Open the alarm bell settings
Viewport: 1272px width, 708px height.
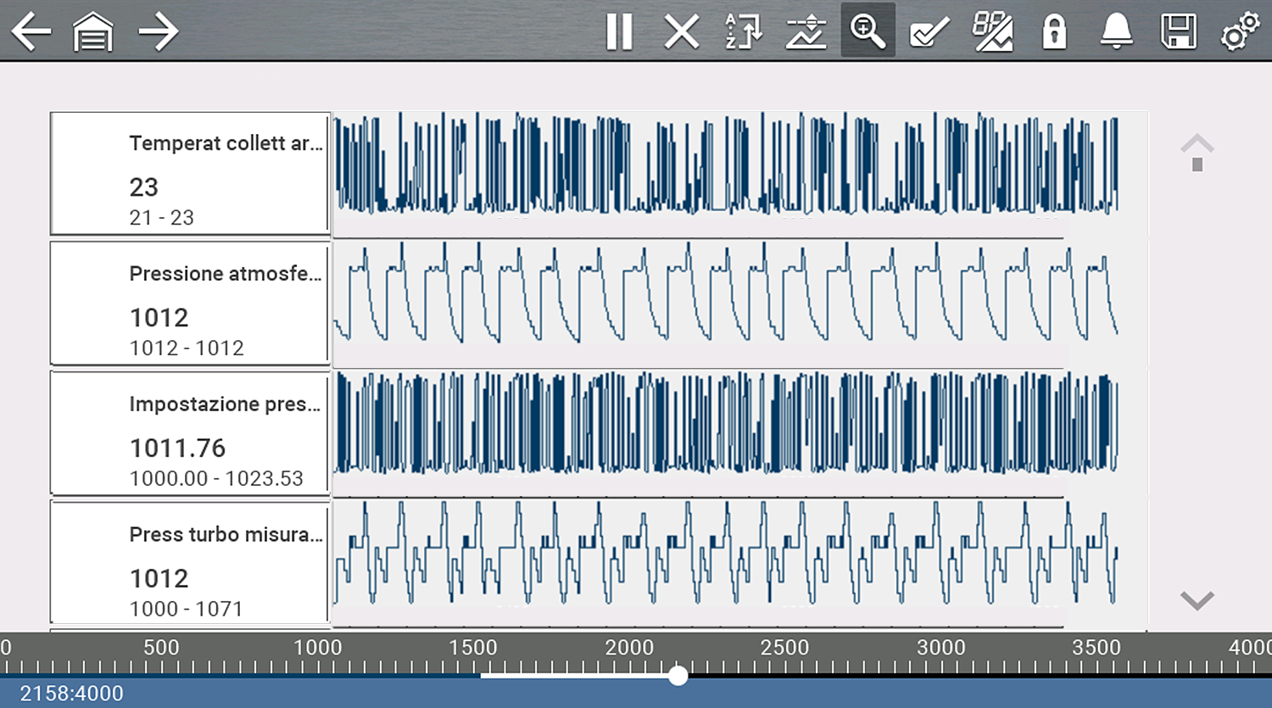1116,32
